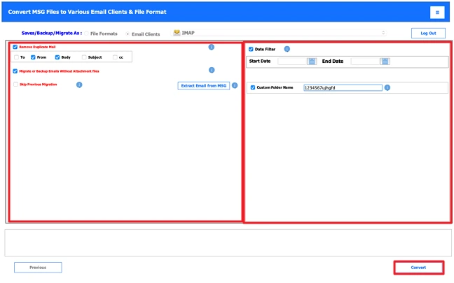The height and width of the screenshot is (283, 454).
Task: Open Start Date calendar picker
Action: (312, 61)
